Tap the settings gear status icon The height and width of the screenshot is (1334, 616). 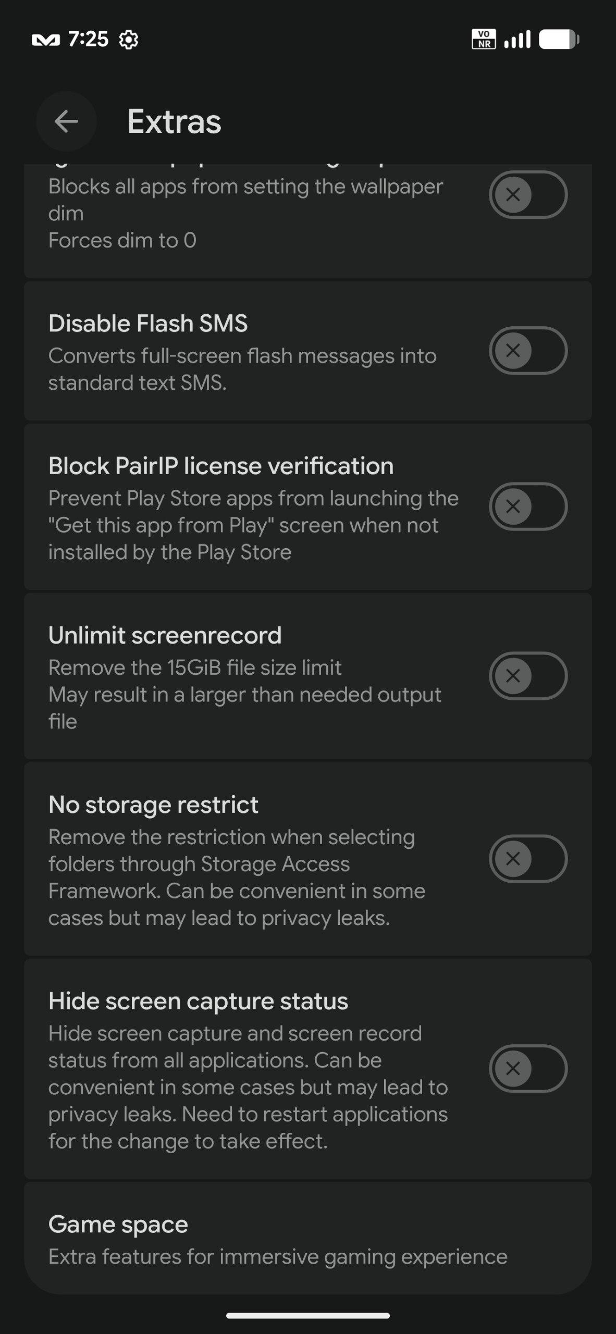pyautogui.click(x=128, y=40)
